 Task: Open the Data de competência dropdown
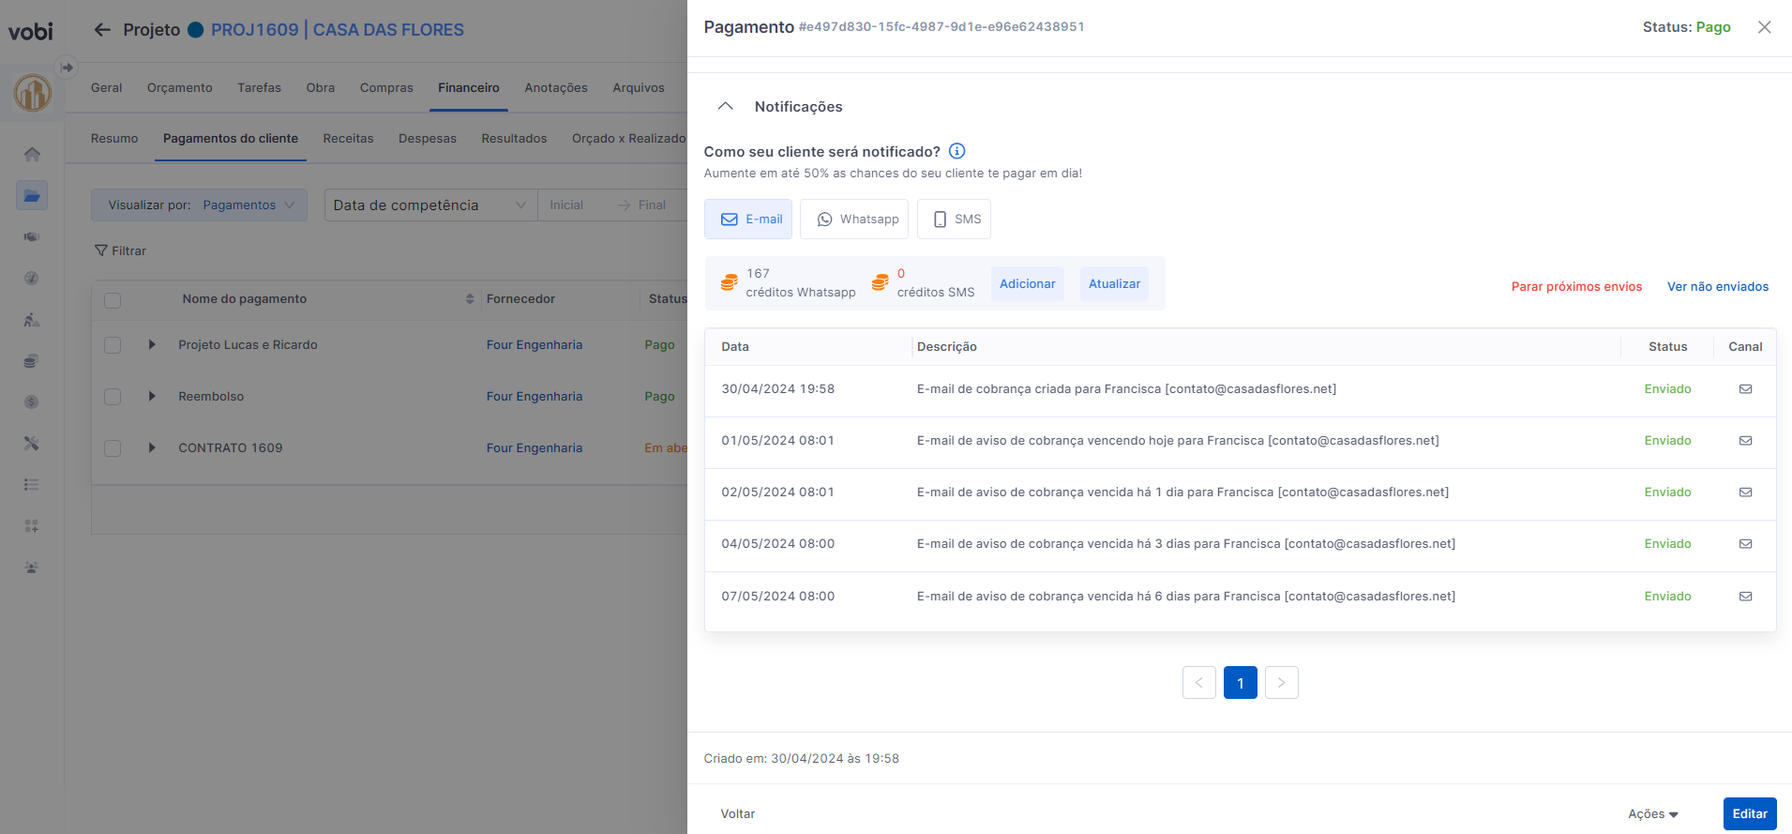(x=430, y=205)
